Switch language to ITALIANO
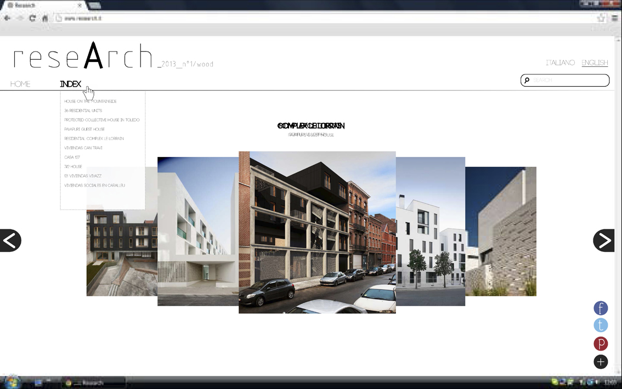Viewport: 622px width, 389px height. (x=560, y=63)
